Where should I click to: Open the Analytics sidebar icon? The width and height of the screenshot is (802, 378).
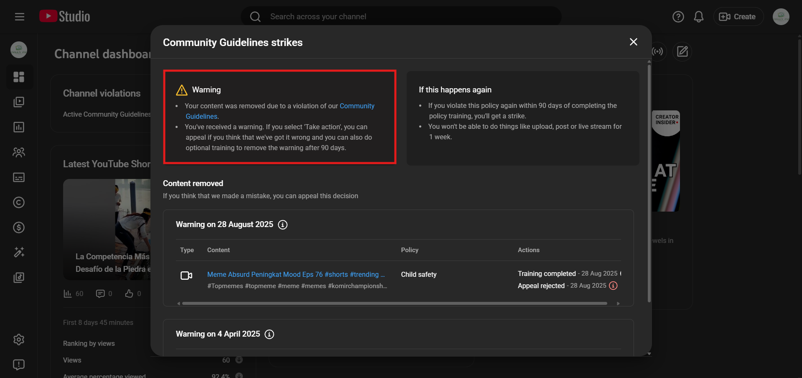pyautogui.click(x=19, y=127)
